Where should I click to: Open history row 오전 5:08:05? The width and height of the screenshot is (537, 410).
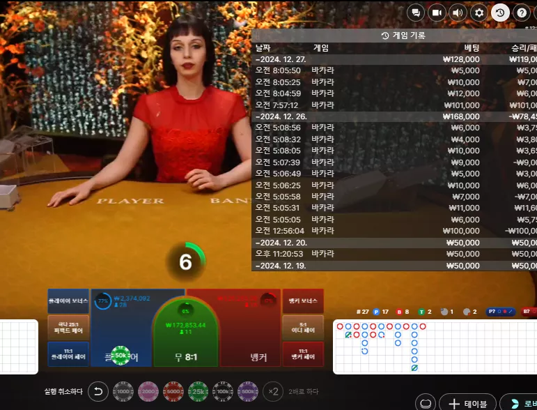[x=394, y=151]
